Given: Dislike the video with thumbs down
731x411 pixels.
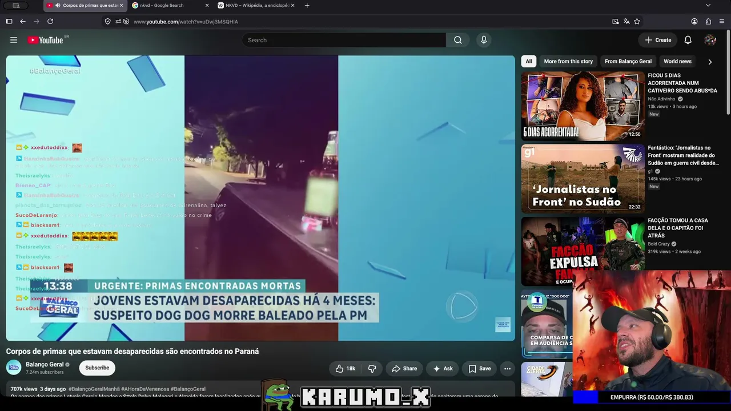Looking at the screenshot, I should (372, 369).
